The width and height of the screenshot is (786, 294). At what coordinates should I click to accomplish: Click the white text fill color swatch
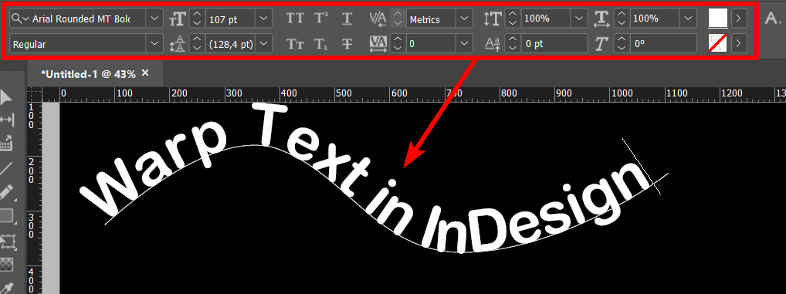coord(718,19)
